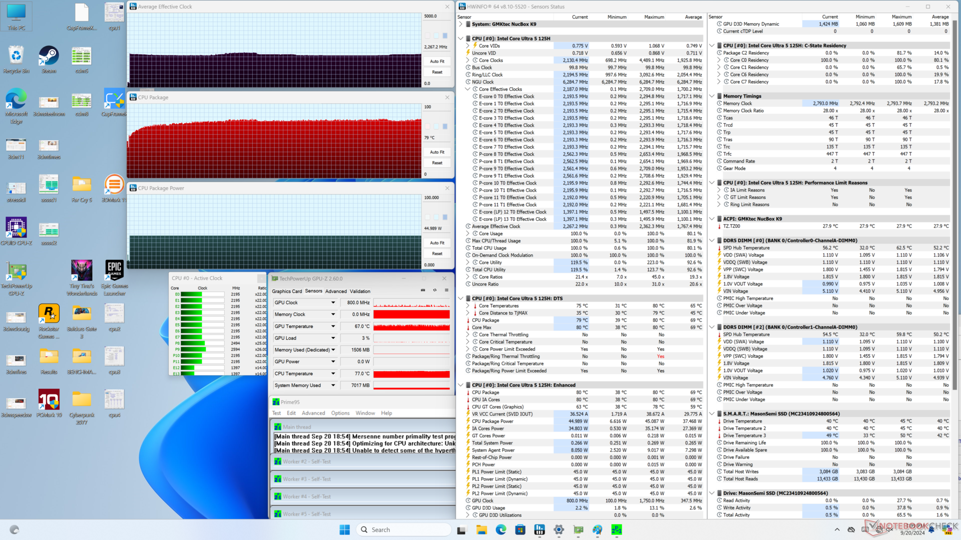The width and height of the screenshot is (961, 540).
Task: Expand the Core VIDs row
Action: click(x=467, y=45)
